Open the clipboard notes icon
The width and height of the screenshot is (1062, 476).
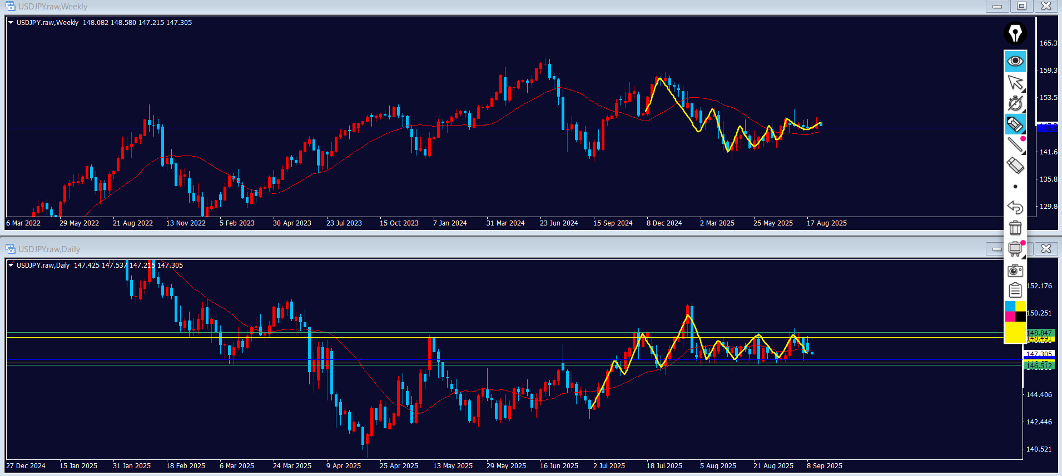click(1015, 290)
